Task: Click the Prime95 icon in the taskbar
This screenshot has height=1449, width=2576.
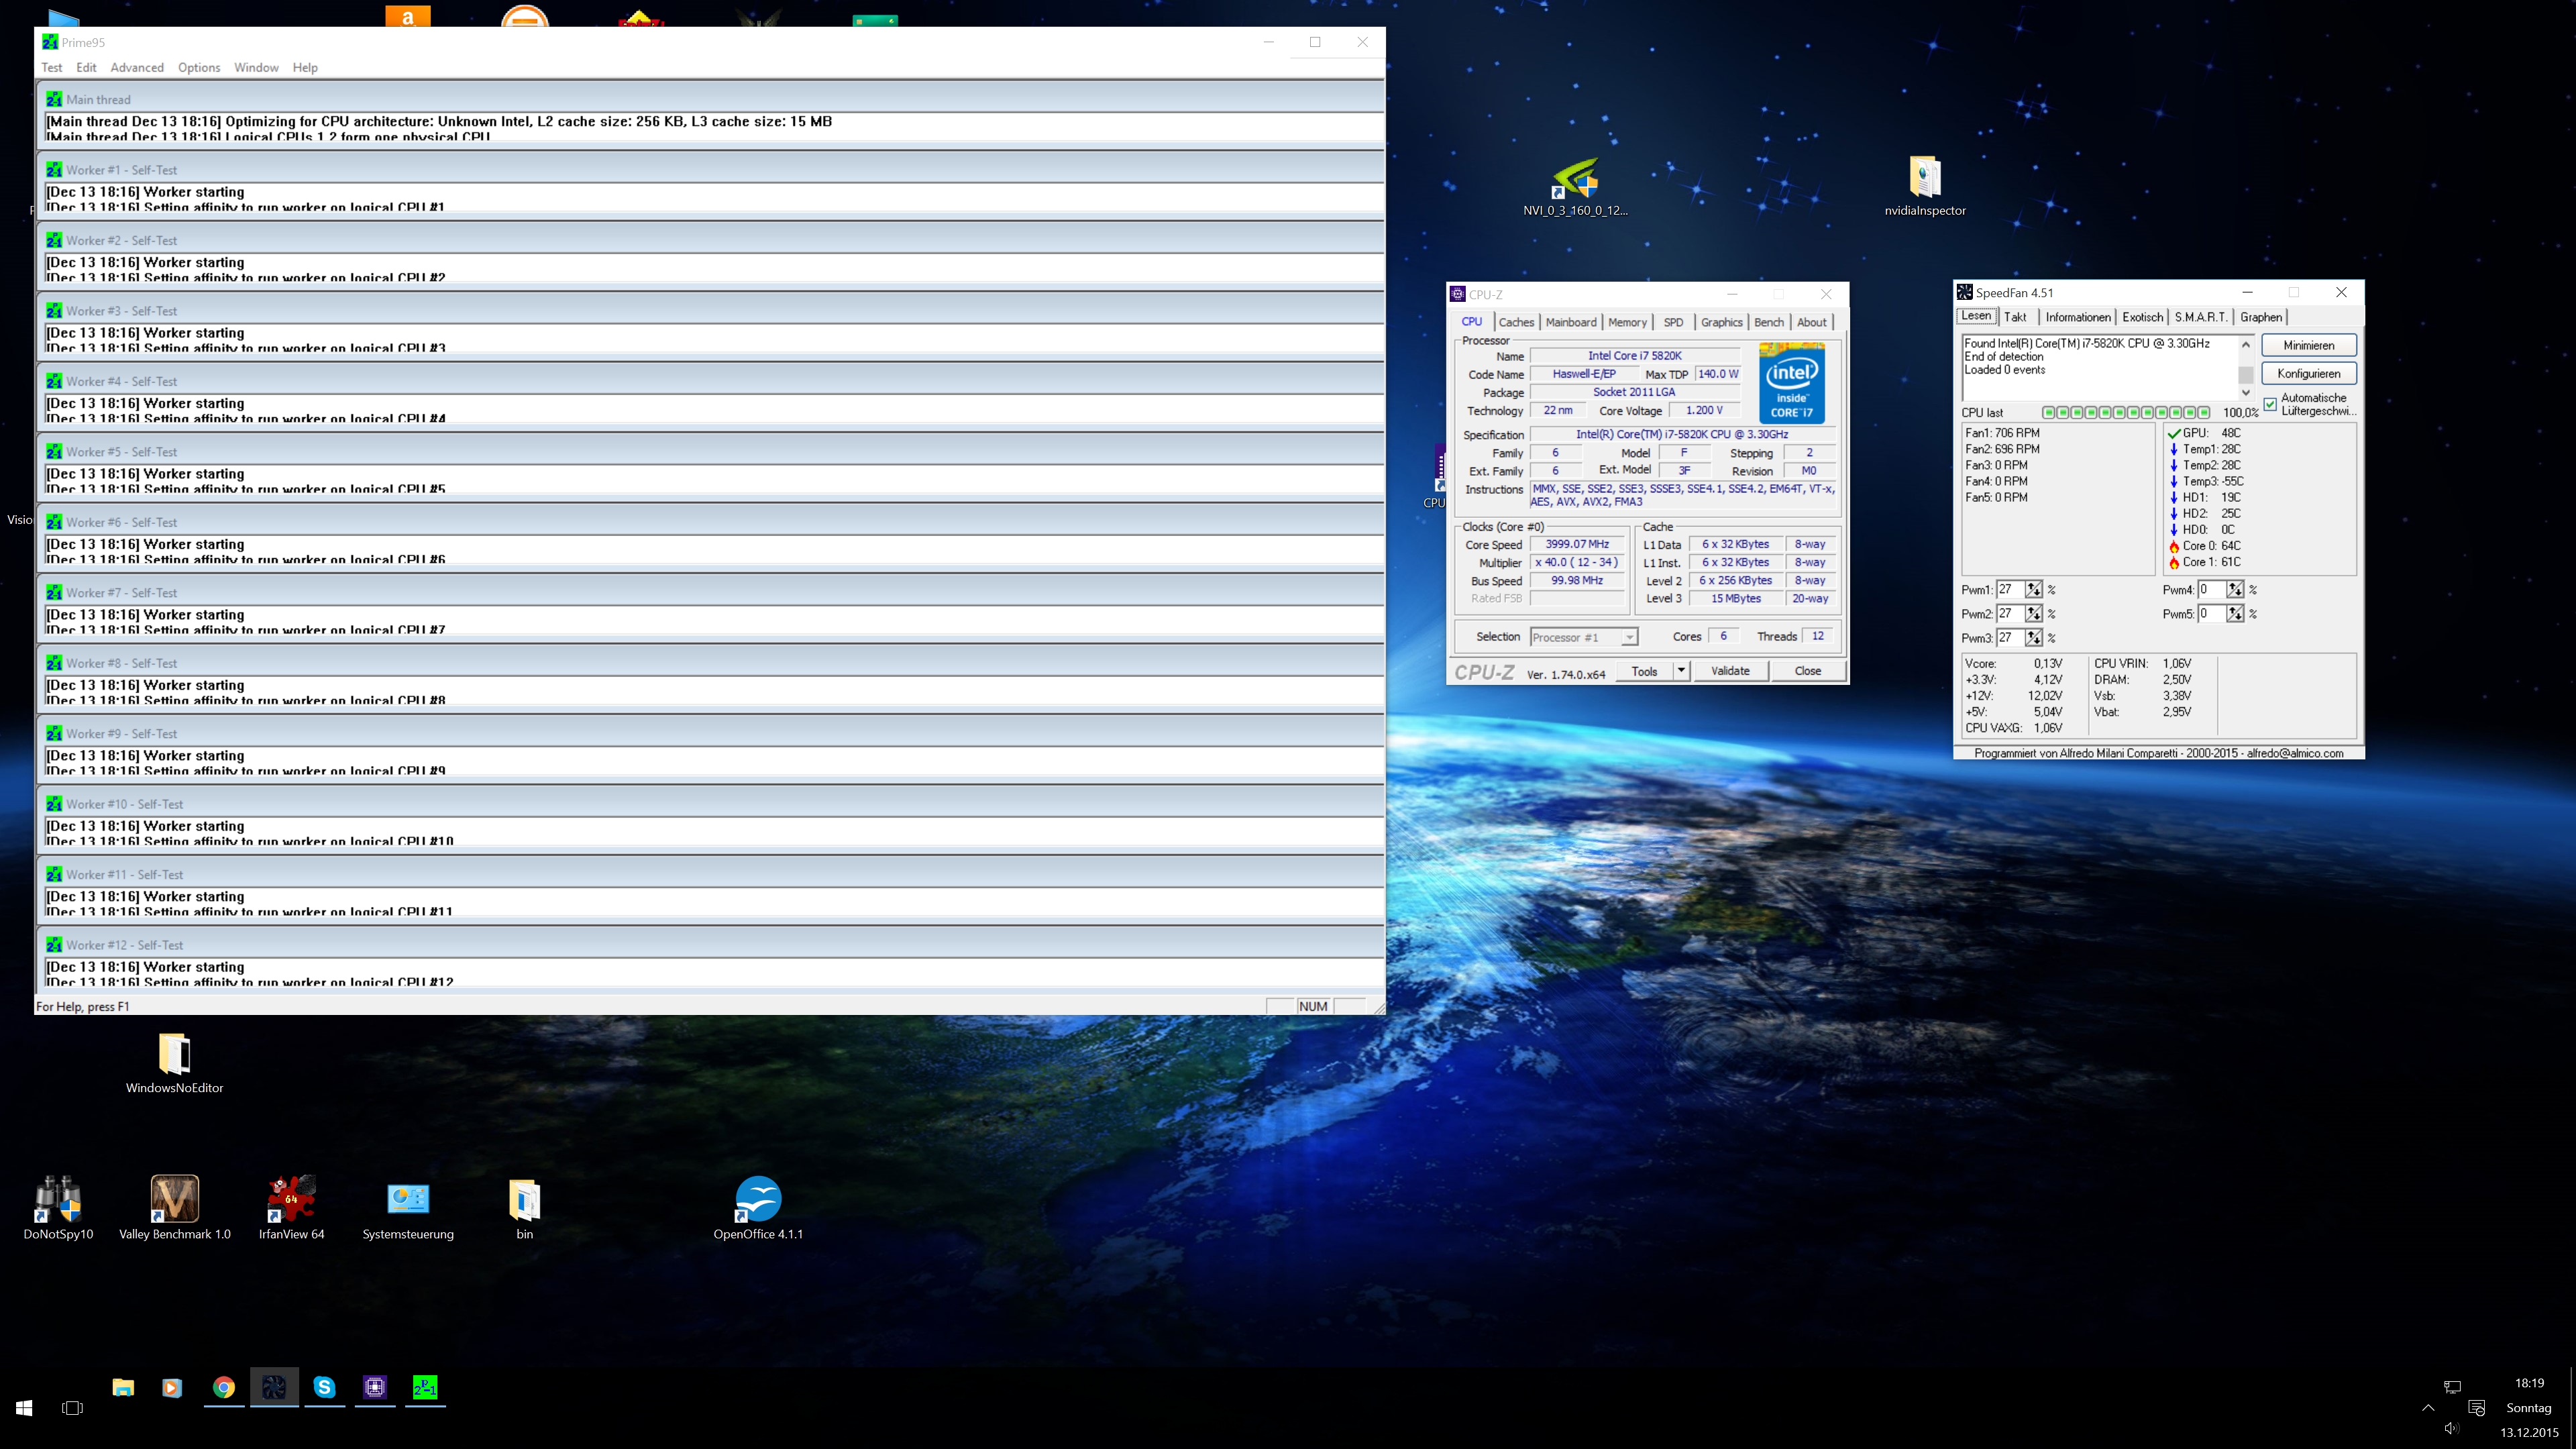Action: [x=425, y=1387]
